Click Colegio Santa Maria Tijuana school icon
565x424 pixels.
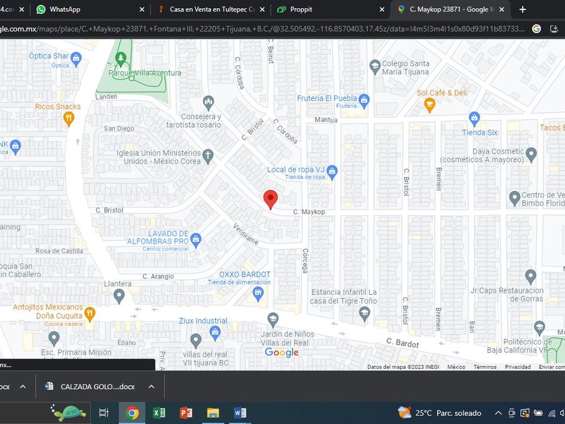[375, 67]
